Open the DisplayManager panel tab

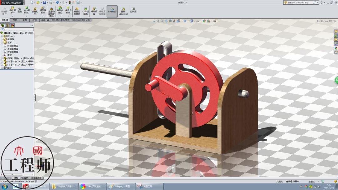[x=13, y=25]
